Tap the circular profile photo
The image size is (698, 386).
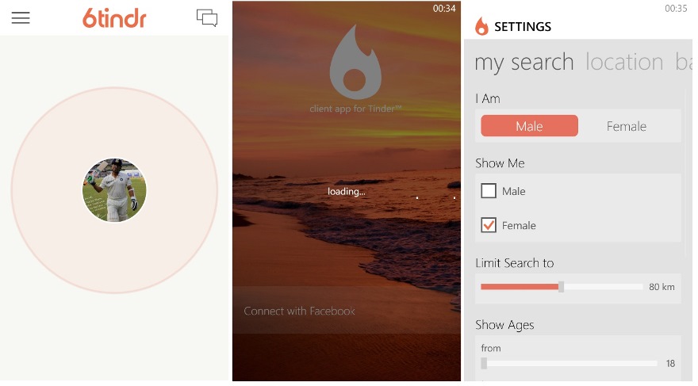114,190
